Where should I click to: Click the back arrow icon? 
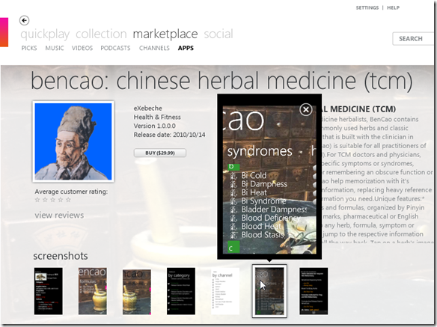tap(24, 20)
